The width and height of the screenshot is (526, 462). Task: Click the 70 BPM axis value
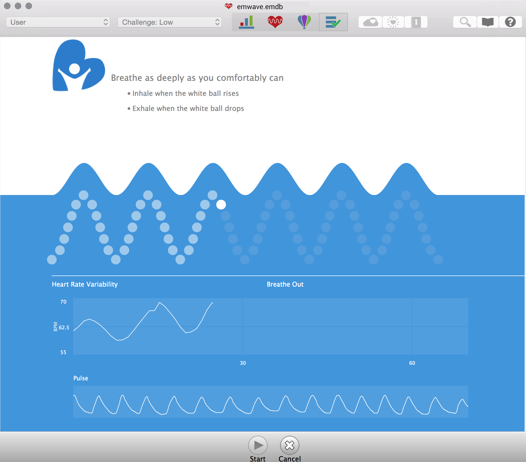pos(63,302)
